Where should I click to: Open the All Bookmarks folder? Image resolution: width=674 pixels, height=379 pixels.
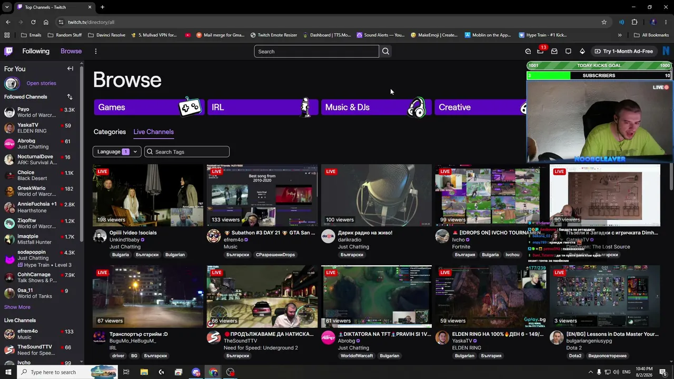coord(651,35)
